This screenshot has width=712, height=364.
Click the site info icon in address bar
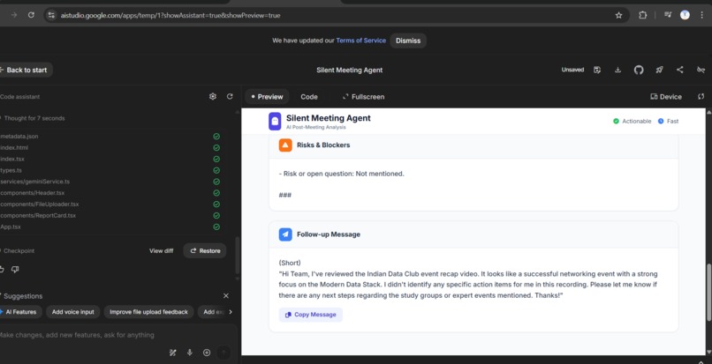pyautogui.click(x=51, y=15)
